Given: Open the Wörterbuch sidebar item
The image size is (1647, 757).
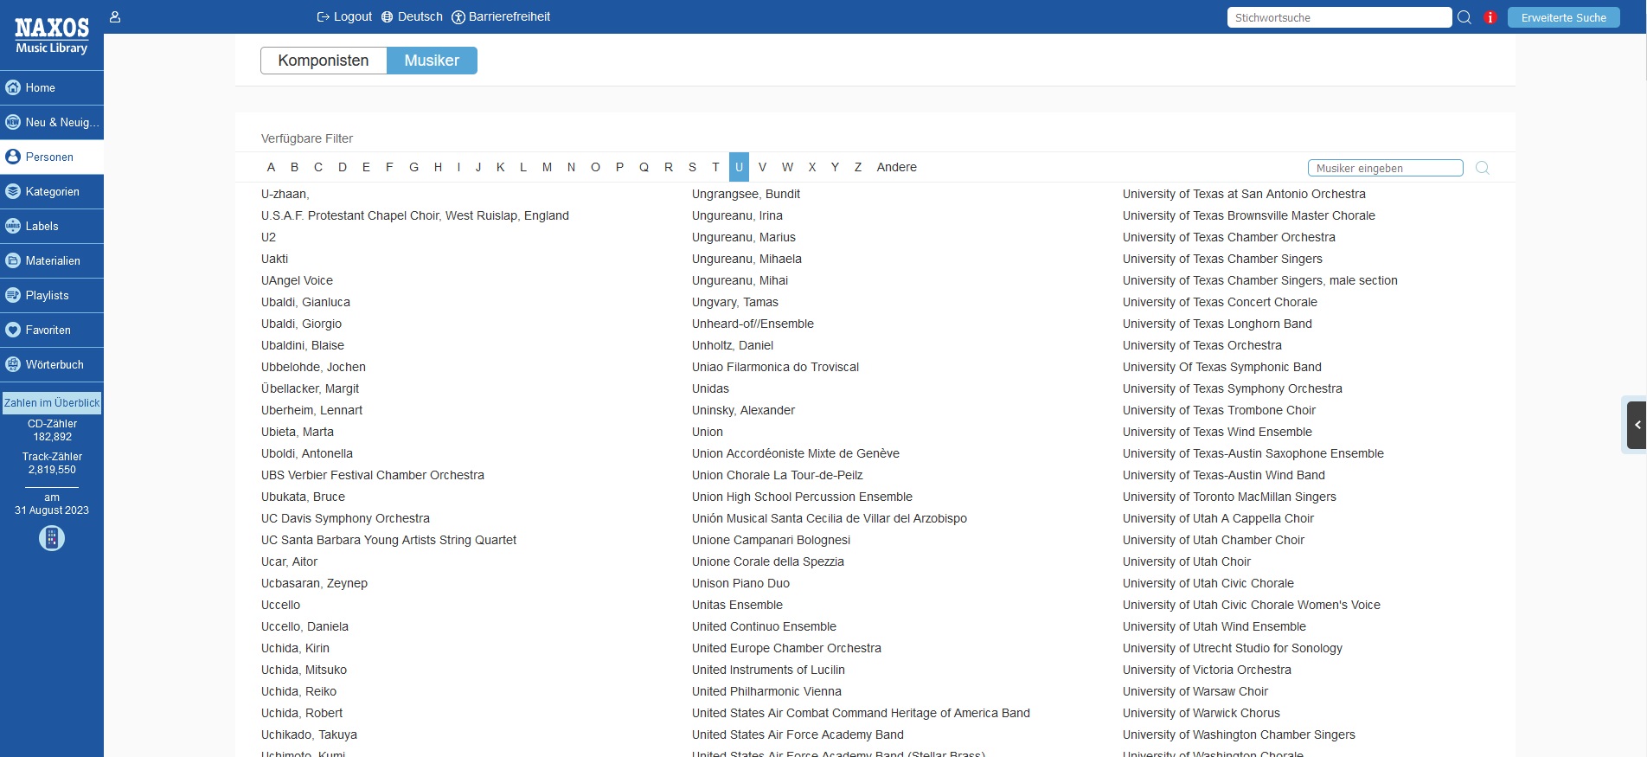Looking at the screenshot, I should (x=52, y=364).
